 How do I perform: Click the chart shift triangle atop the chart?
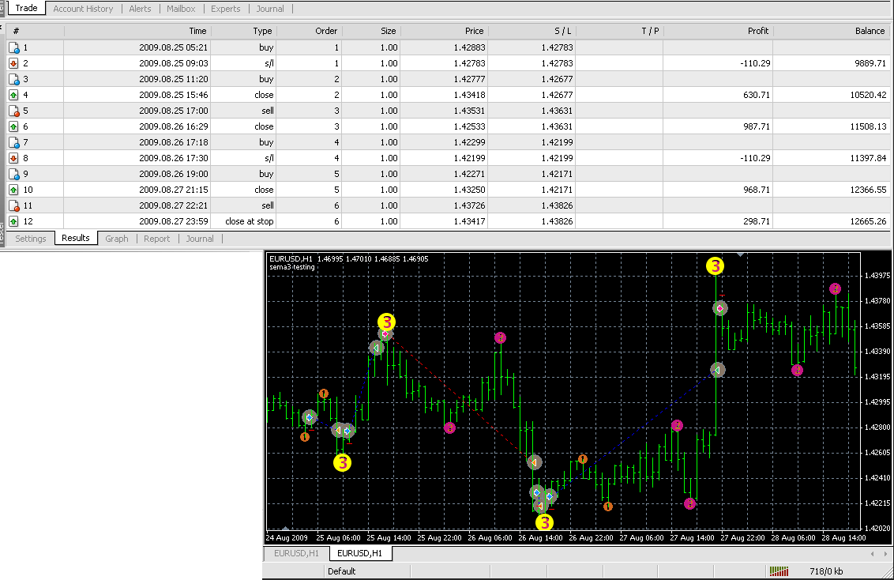coord(739,254)
